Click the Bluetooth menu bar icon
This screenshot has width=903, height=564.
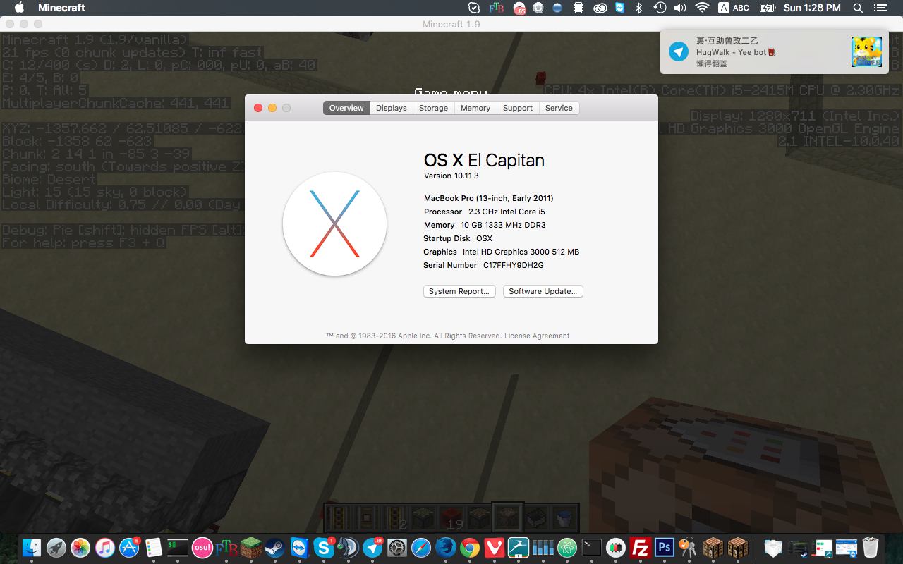coord(639,8)
